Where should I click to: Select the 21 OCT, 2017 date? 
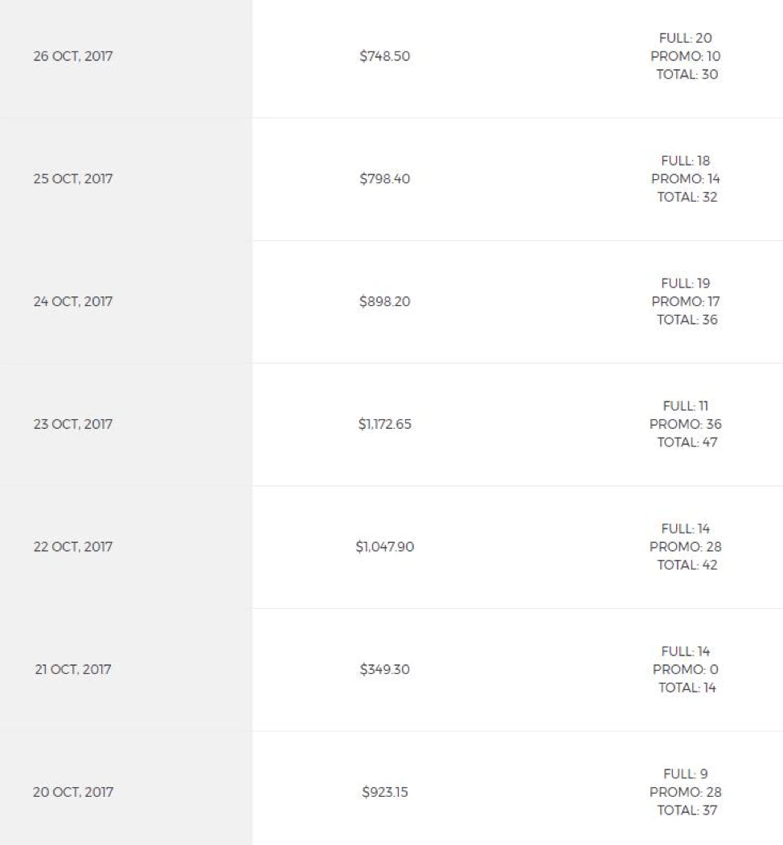73,669
